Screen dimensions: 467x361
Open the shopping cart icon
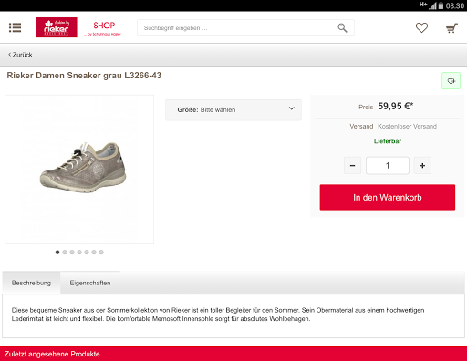coord(451,28)
